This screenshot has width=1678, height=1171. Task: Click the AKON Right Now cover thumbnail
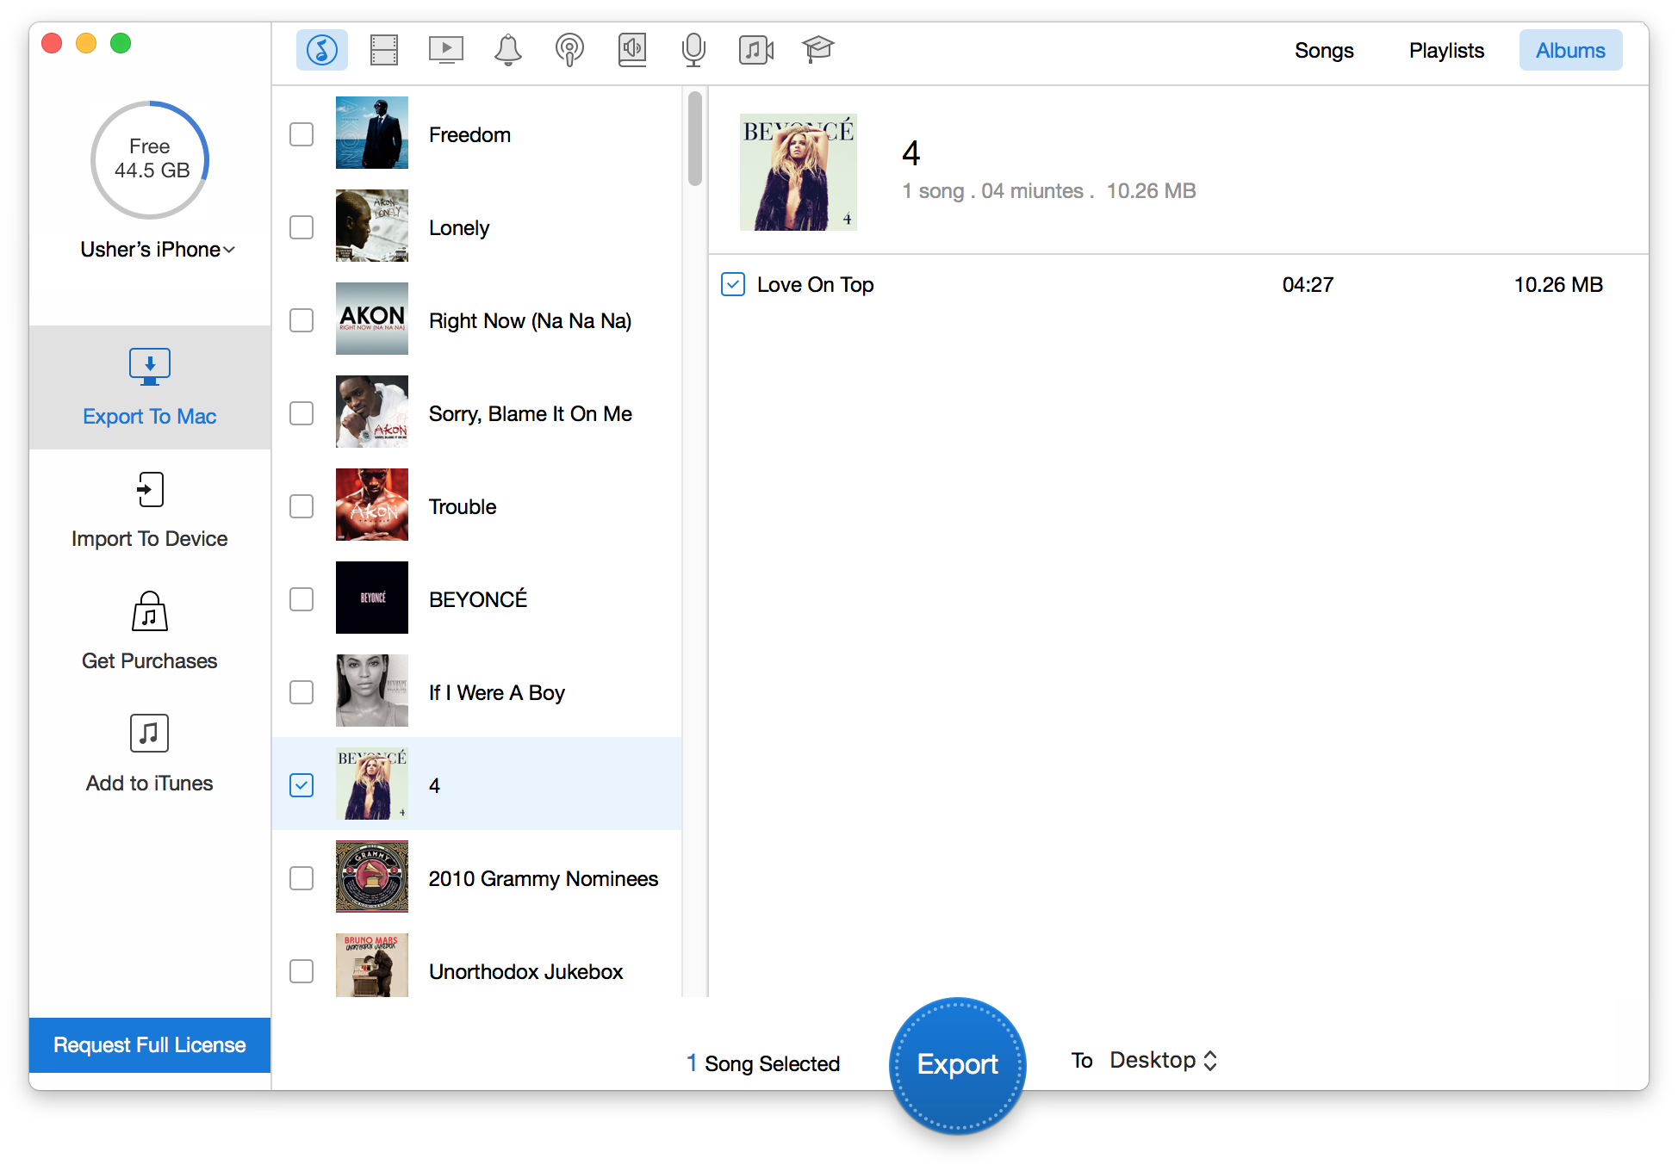(372, 319)
